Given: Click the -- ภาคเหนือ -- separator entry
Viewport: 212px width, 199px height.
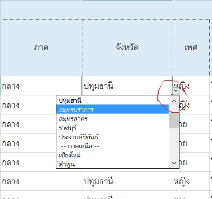Looking at the screenshot, I should pyautogui.click(x=112, y=146).
